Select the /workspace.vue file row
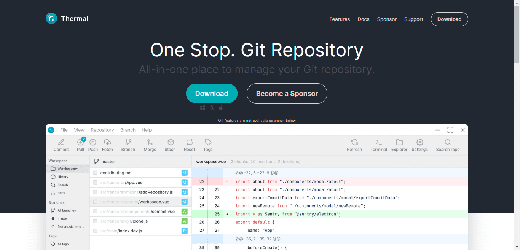The height and width of the screenshot is (250, 520). [x=140, y=202]
